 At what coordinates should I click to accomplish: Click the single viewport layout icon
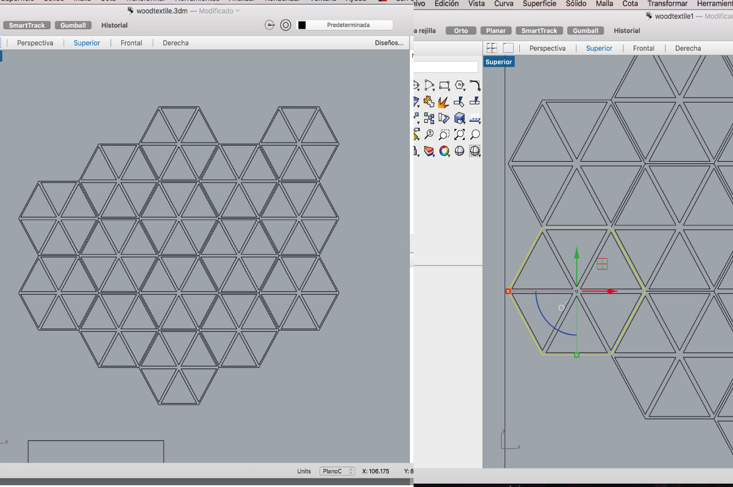509,48
